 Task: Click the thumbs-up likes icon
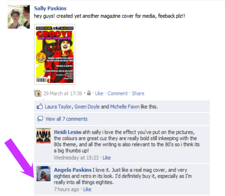click(x=40, y=106)
